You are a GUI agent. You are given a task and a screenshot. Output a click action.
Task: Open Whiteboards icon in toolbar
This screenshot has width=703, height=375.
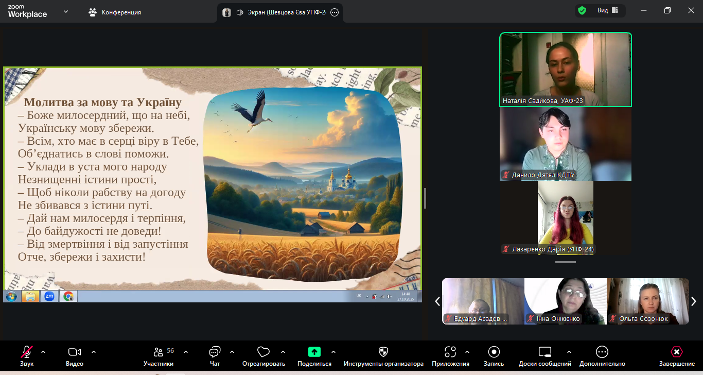(544, 352)
